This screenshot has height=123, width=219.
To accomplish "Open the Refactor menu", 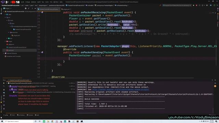I will [34, 2].
